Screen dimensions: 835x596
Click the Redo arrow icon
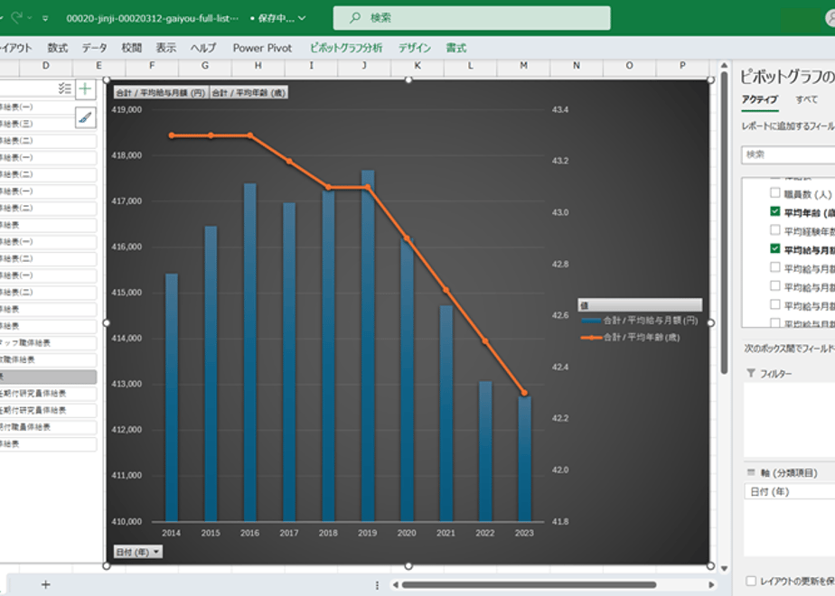[16, 18]
